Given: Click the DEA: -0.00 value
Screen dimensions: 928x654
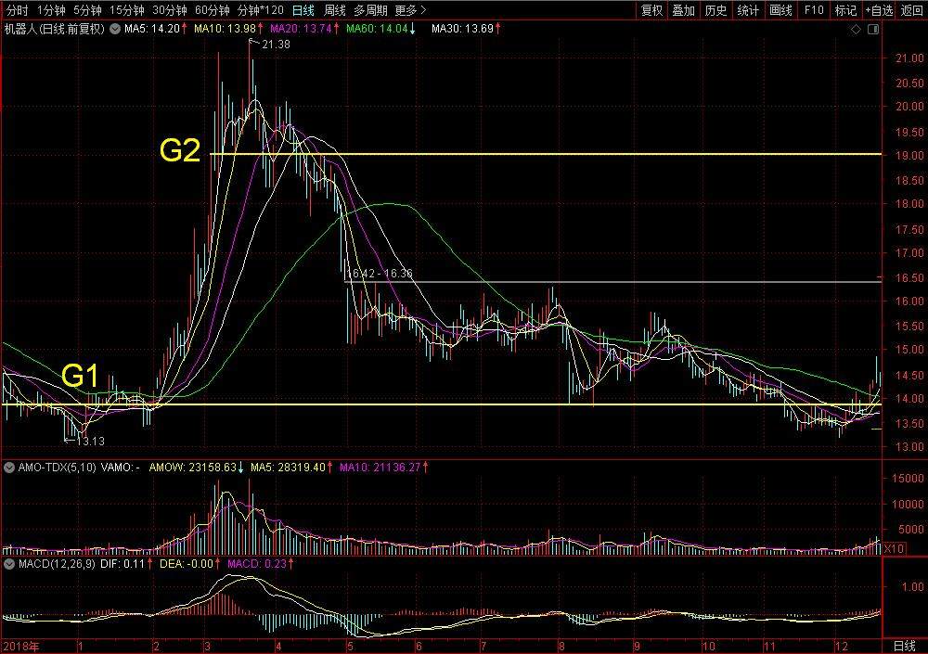Looking at the screenshot, I should [x=189, y=564].
